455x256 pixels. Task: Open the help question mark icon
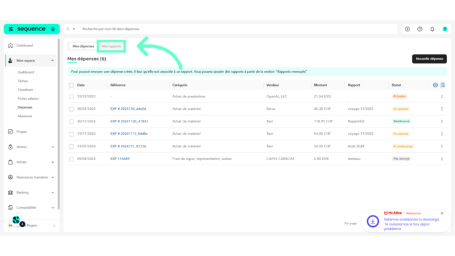tap(445, 29)
